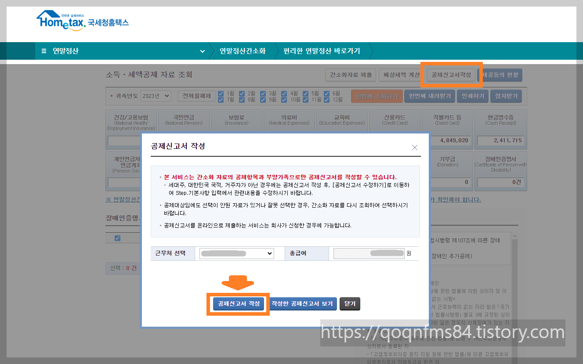Toggle the 8월 checkbox
The image size is (583, 364).
point(242,99)
